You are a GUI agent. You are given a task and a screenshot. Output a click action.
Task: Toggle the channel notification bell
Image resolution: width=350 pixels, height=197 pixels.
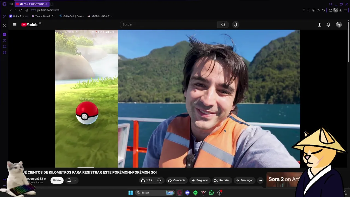[x=69, y=180]
